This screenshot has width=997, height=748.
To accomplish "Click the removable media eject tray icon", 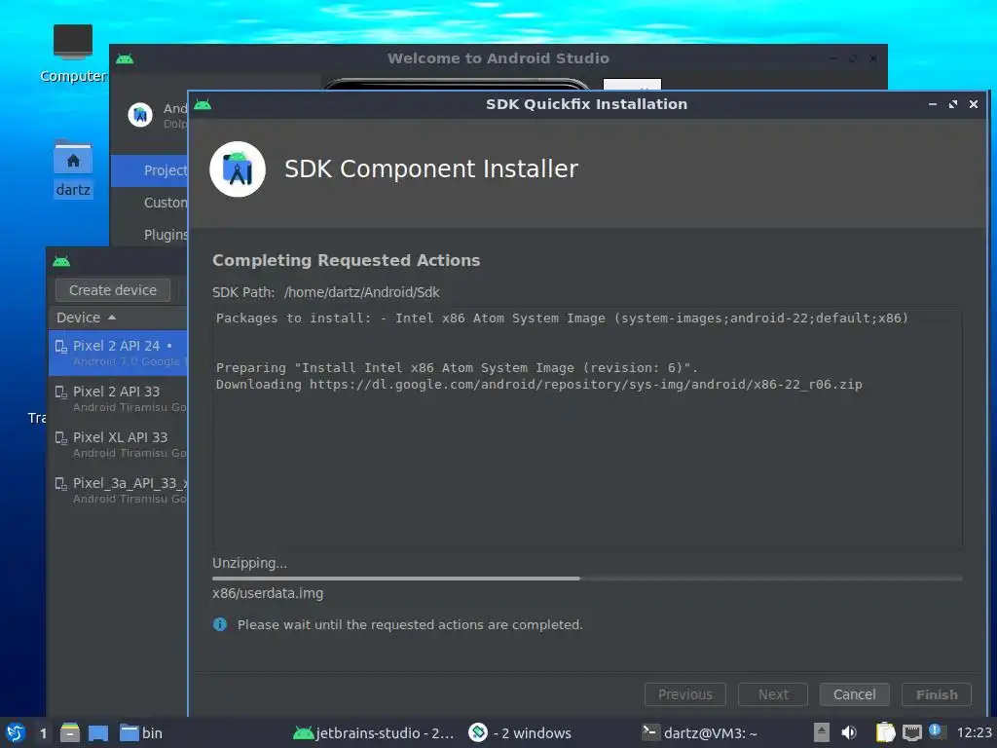I will click(x=822, y=732).
